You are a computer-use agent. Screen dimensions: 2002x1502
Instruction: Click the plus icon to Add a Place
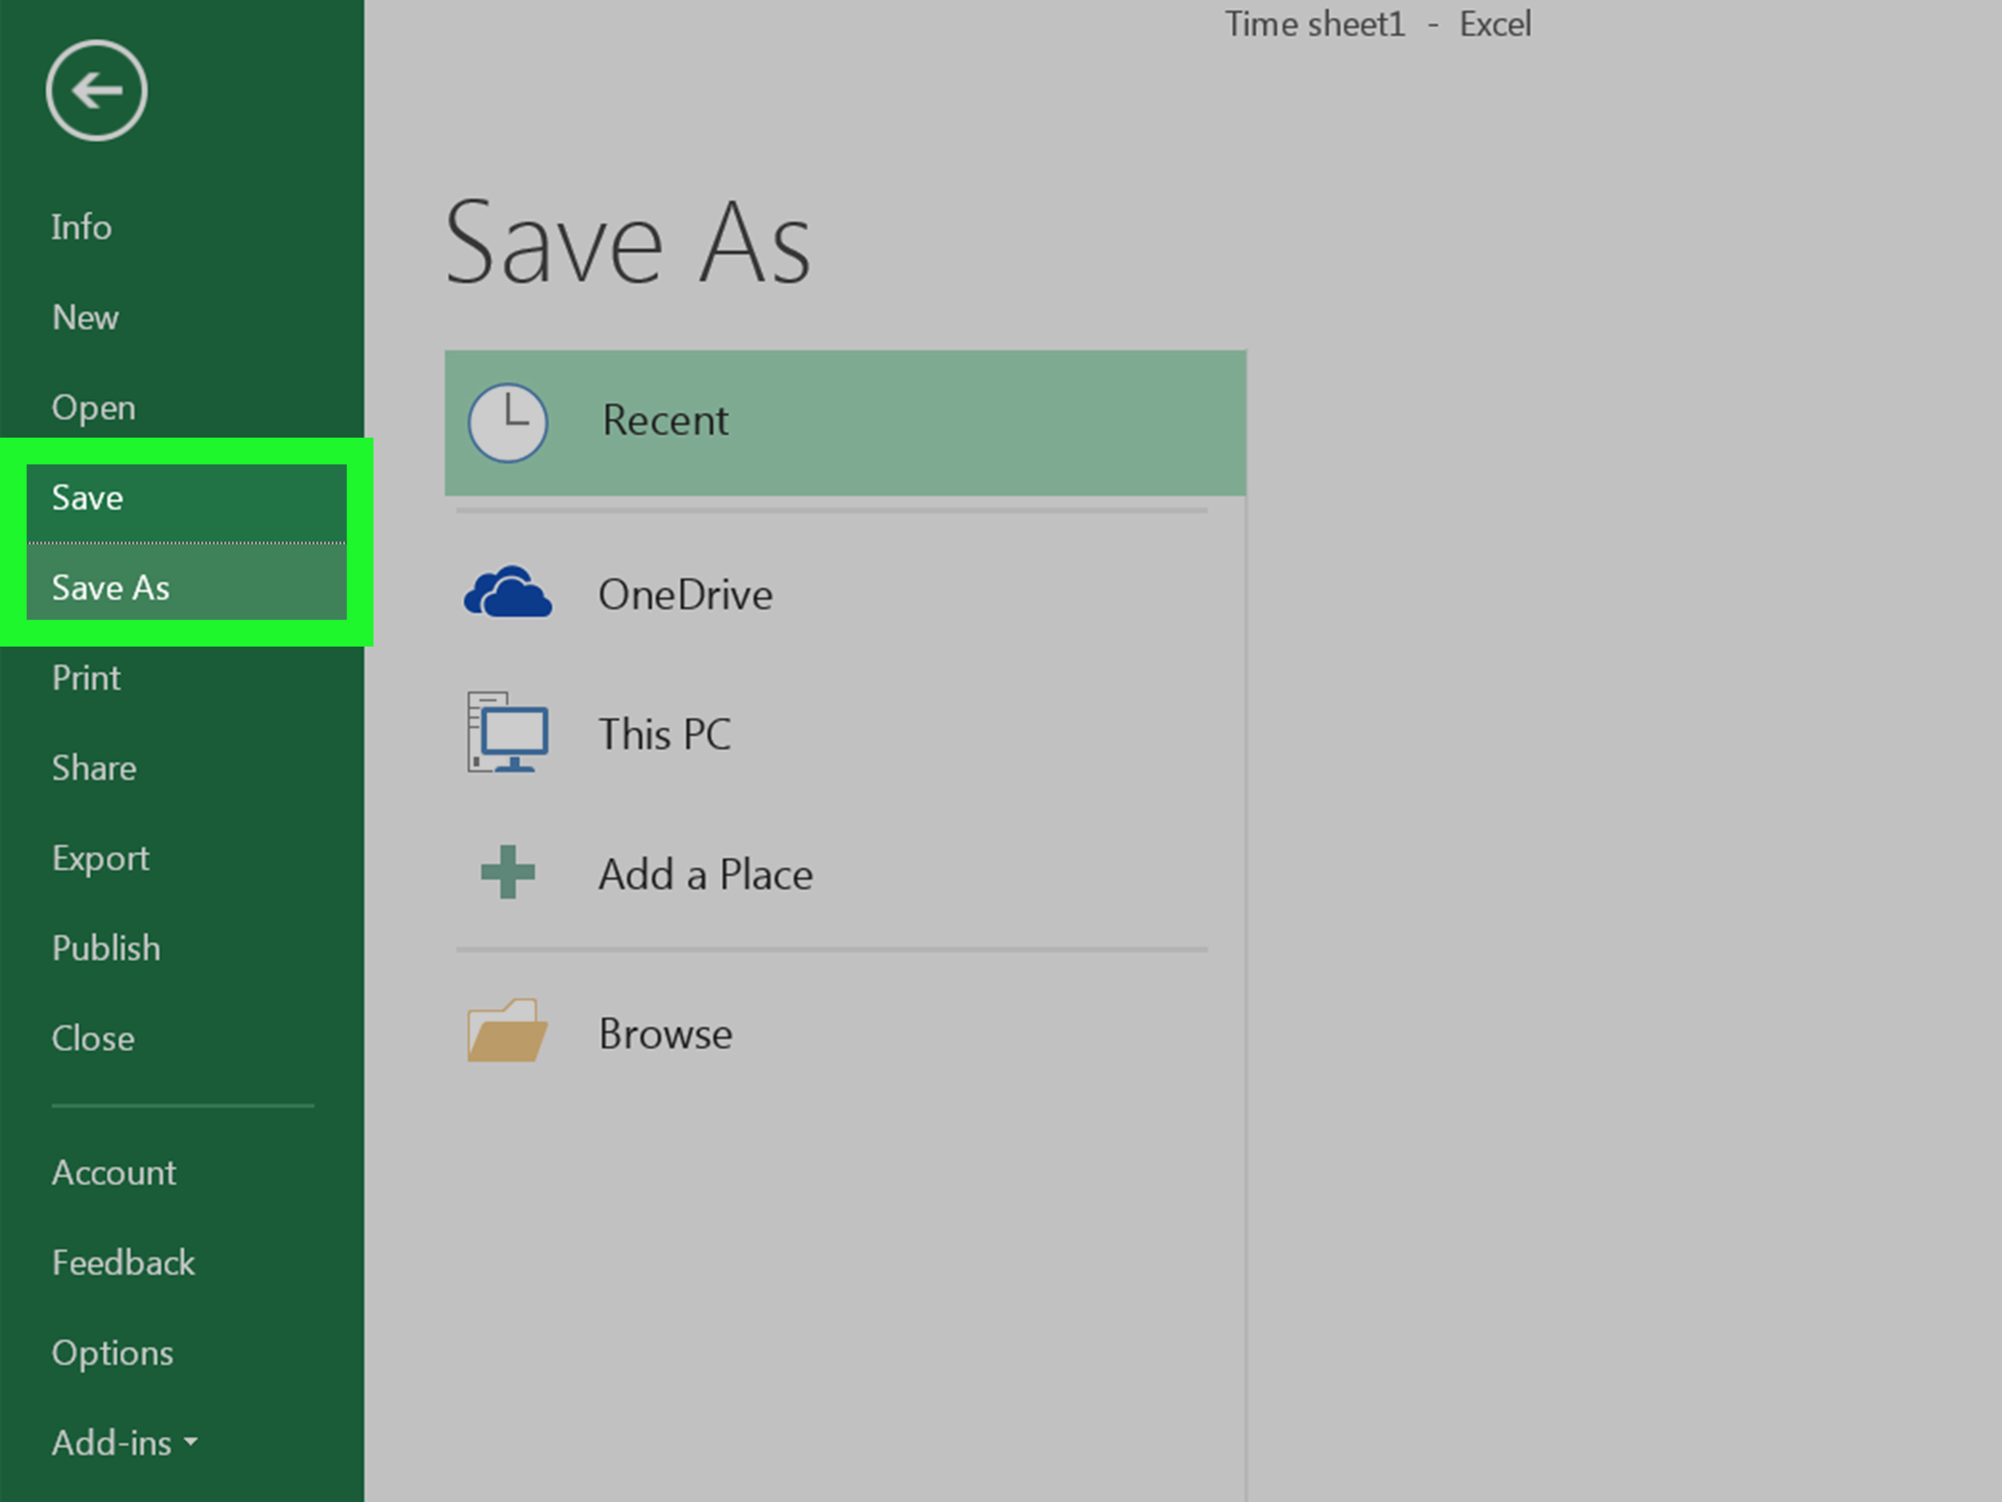point(507,872)
